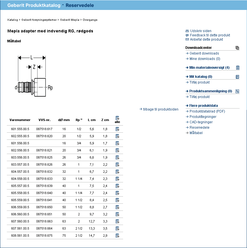The image size is (247, 248).
Task: Open Udskriv siden link
Action: point(201,31)
